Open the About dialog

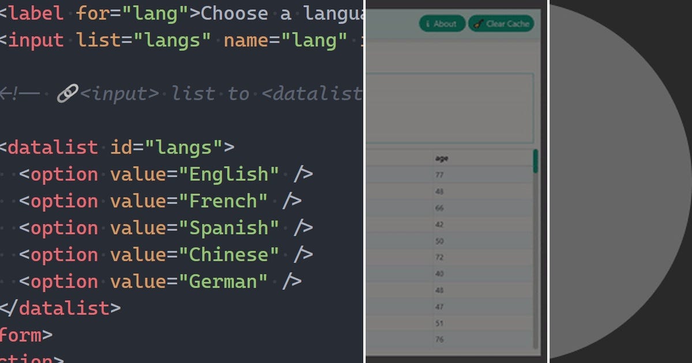(442, 24)
